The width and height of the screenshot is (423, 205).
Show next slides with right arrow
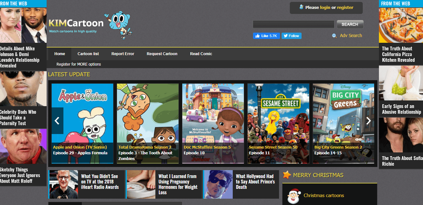(x=368, y=121)
